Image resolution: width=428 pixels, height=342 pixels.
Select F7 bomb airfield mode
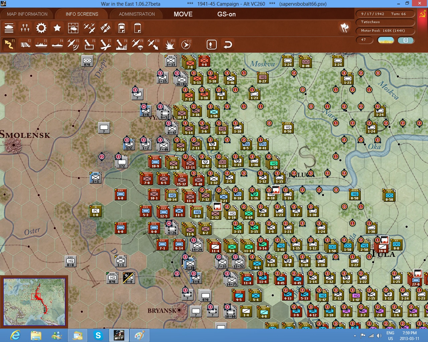click(x=105, y=44)
